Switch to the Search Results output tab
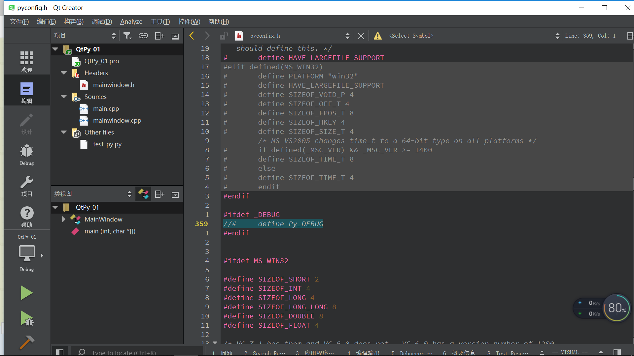Viewport: 634px width, 356px height. click(265, 353)
